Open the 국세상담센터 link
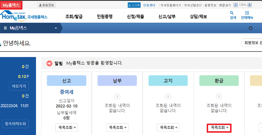Viewport: 262px width, 135px height. click(193, 5)
